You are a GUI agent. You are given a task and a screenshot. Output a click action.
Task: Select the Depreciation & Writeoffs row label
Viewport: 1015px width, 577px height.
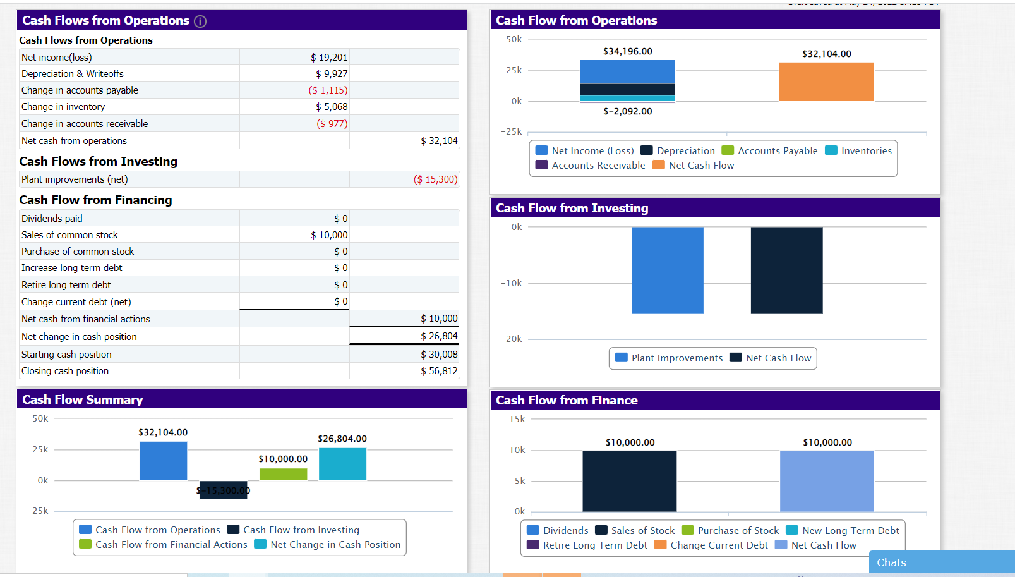[x=72, y=73]
